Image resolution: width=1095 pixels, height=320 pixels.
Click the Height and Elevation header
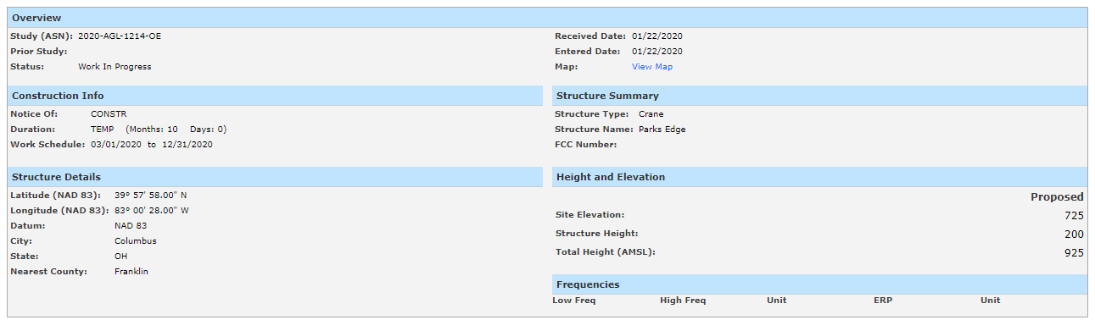pyautogui.click(x=820, y=177)
